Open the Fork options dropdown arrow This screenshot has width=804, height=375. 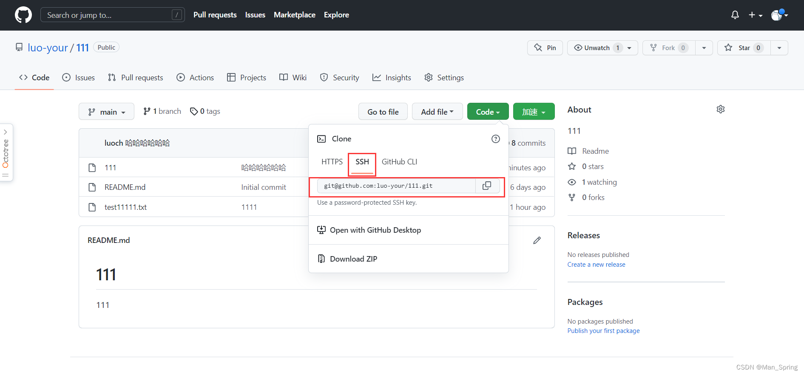pyautogui.click(x=704, y=48)
